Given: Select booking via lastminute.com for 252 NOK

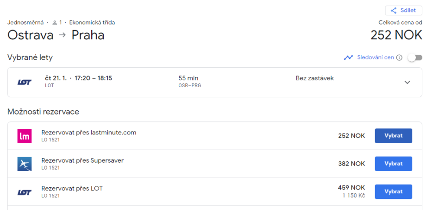Looking at the screenshot, I should (x=393, y=136).
